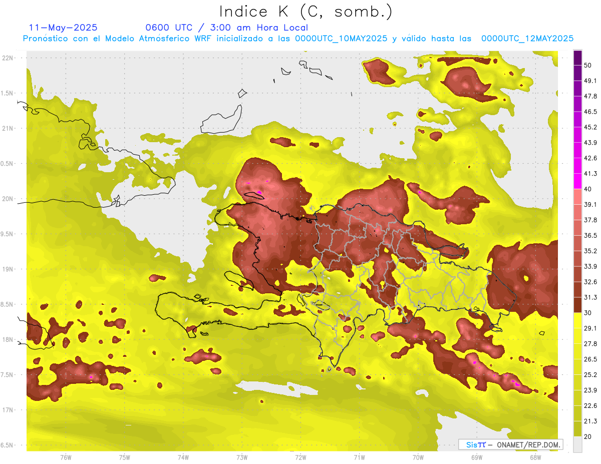The height and width of the screenshot is (464, 601).
Task: Click the time label "0600 UTC / 3:00 am Hora Local"
Action: (x=226, y=28)
